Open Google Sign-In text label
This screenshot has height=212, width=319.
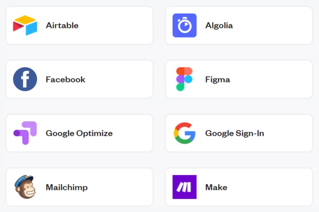pos(235,133)
